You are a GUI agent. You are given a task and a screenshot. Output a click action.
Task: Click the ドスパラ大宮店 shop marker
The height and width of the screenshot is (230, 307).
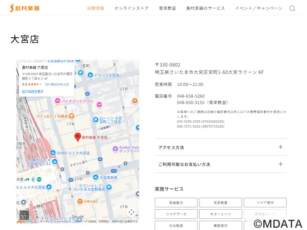(91, 75)
